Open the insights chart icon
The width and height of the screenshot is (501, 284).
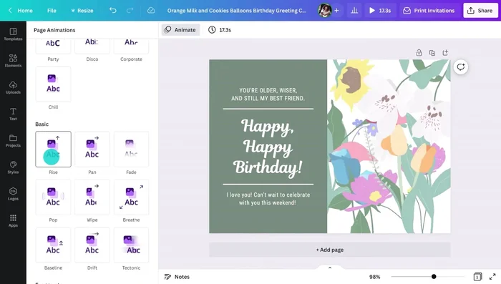pyautogui.click(x=354, y=10)
